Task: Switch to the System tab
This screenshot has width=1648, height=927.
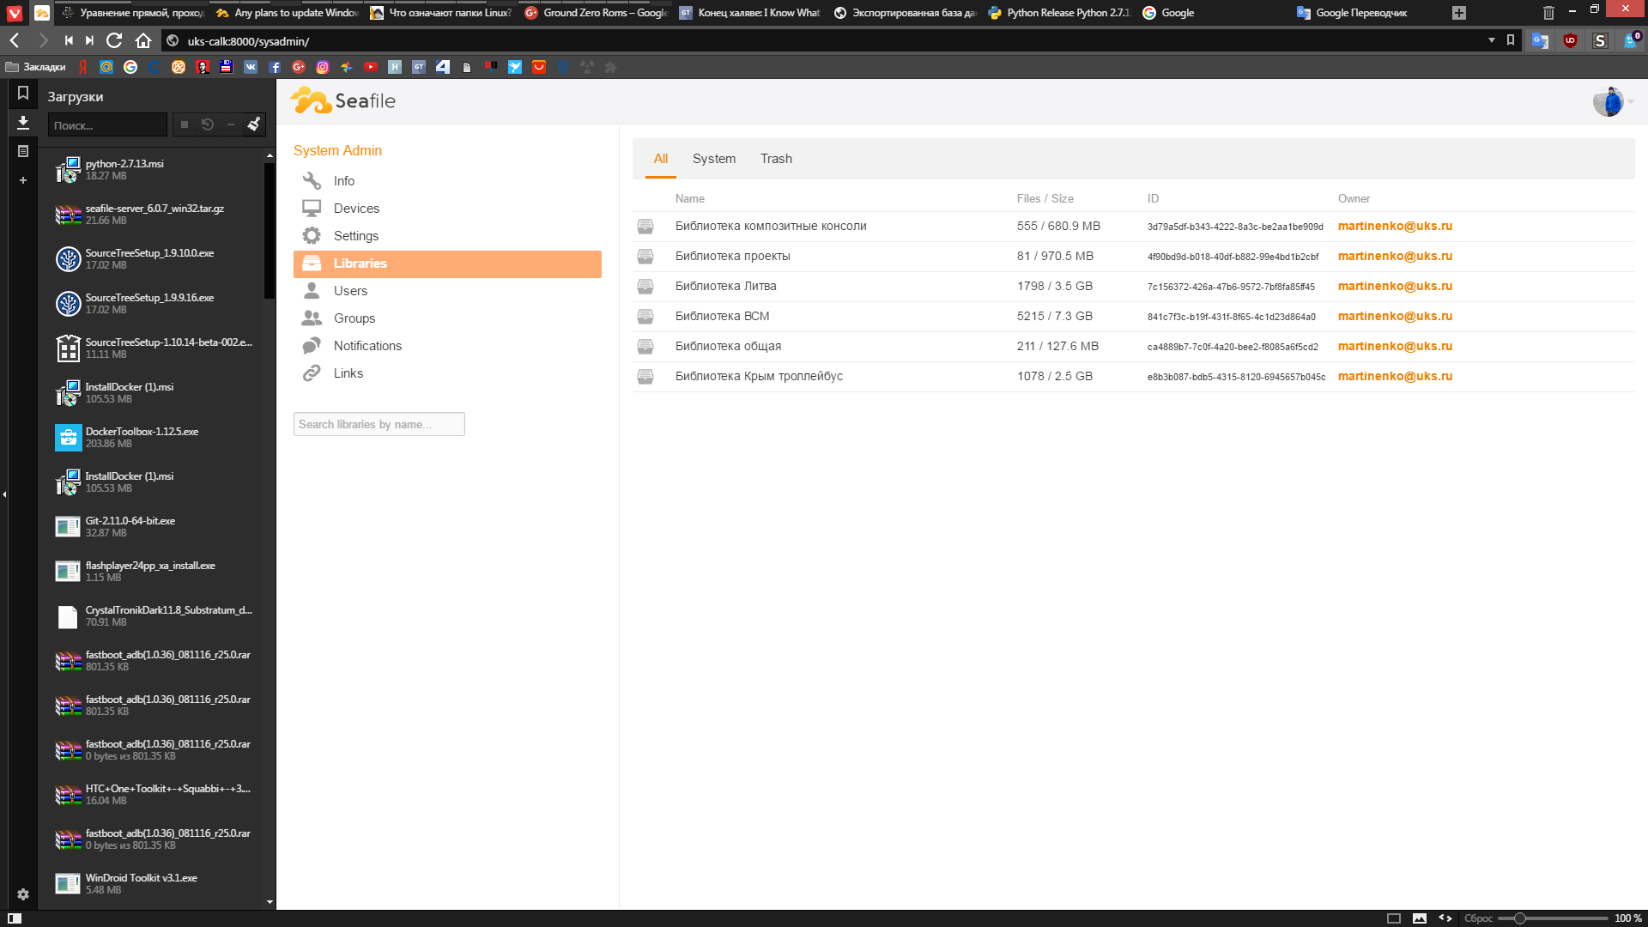Action: 714,159
